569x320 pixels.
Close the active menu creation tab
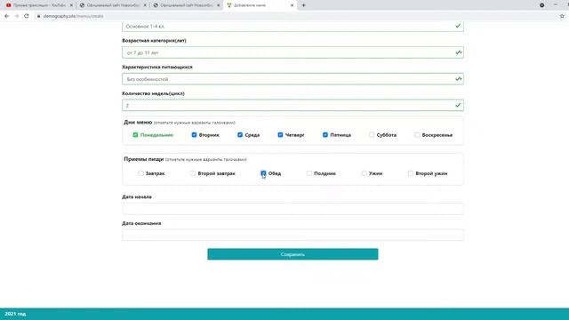(293, 5)
